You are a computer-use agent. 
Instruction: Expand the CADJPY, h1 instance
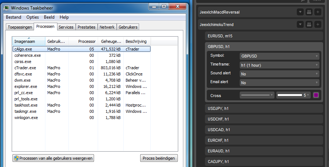[264, 162]
